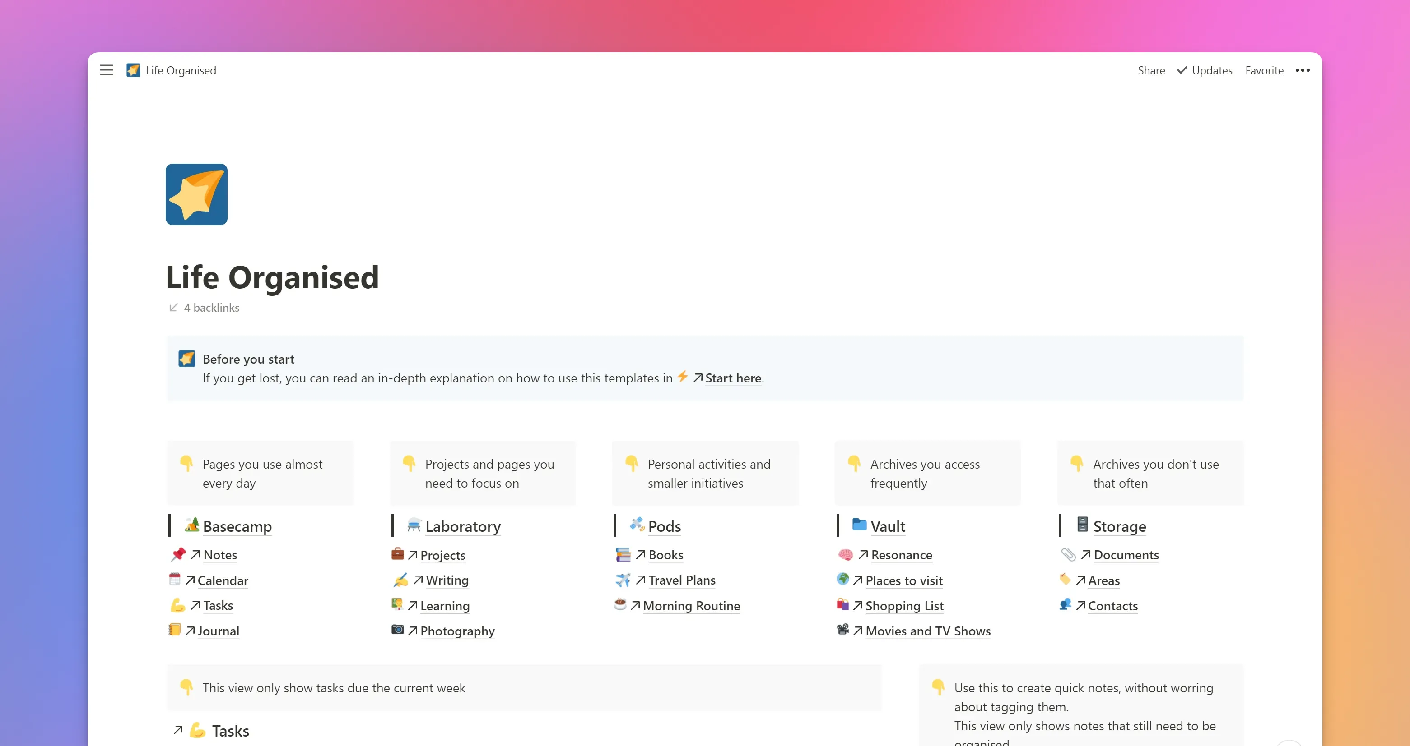Click the brain icon beside Resonance
This screenshot has height=746, width=1410.
pos(846,555)
